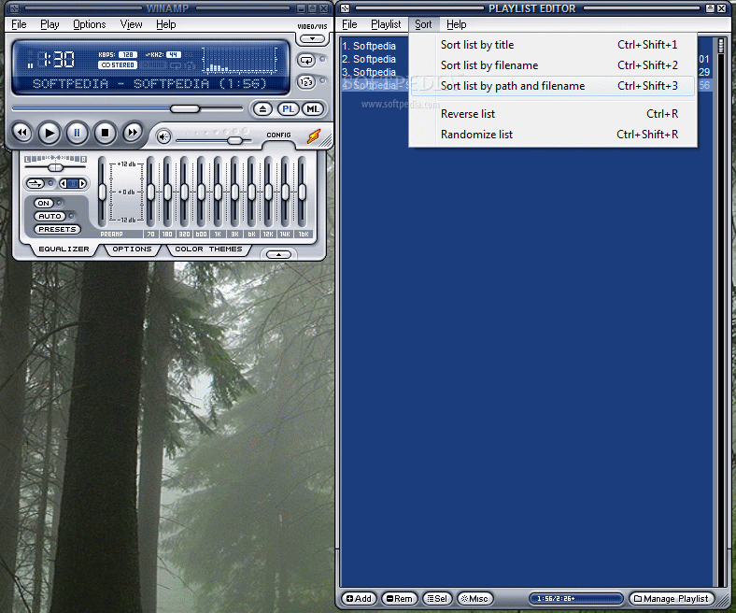Skip to next track with forward button
This screenshot has height=613, width=736.
click(x=133, y=133)
